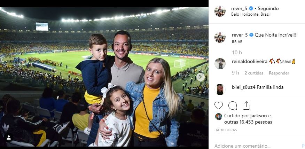305x149 pixels.
Task: Open the rever_5 username in the caption
Action: [x=240, y=35]
